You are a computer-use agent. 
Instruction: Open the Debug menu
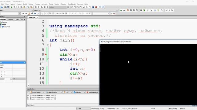coord(31,4)
